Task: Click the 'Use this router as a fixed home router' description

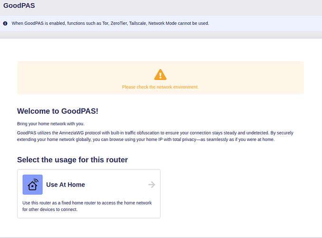Action: pyautogui.click(x=87, y=206)
